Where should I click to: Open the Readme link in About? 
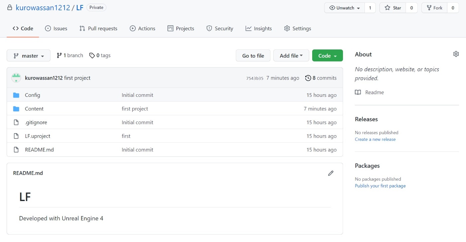(x=369, y=92)
